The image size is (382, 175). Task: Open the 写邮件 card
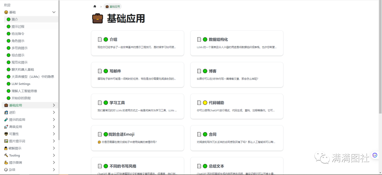click(x=137, y=75)
